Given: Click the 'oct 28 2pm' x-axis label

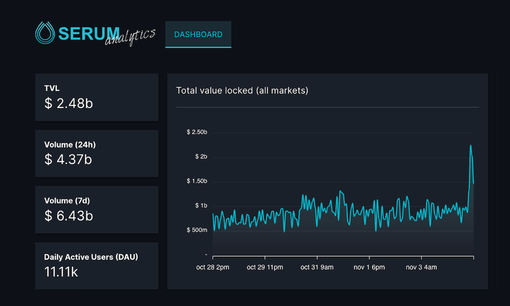Looking at the screenshot, I should (x=213, y=267).
